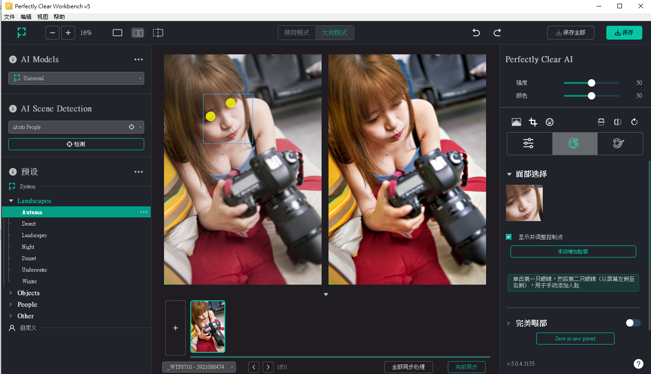
Task: Click the undo arrow icon
Action: point(476,33)
